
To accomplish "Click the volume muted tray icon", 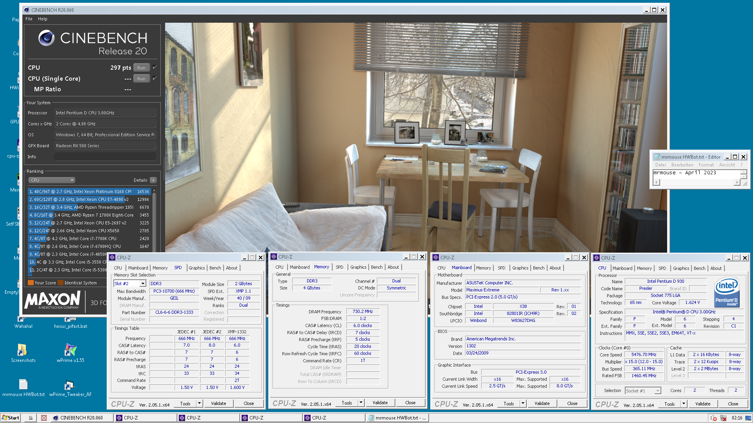I will tap(714, 418).
